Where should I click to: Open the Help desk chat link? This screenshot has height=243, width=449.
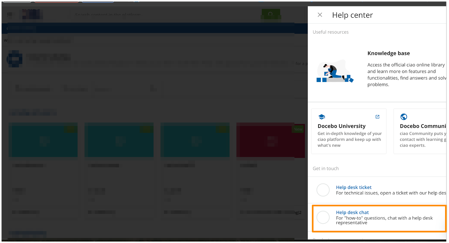pos(352,212)
